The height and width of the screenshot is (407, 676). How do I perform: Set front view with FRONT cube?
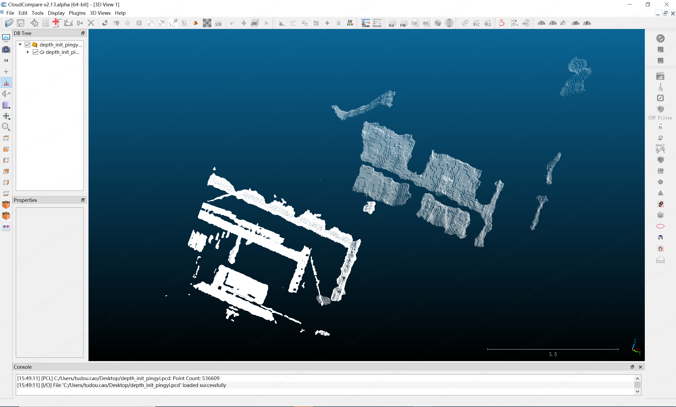coord(6,205)
